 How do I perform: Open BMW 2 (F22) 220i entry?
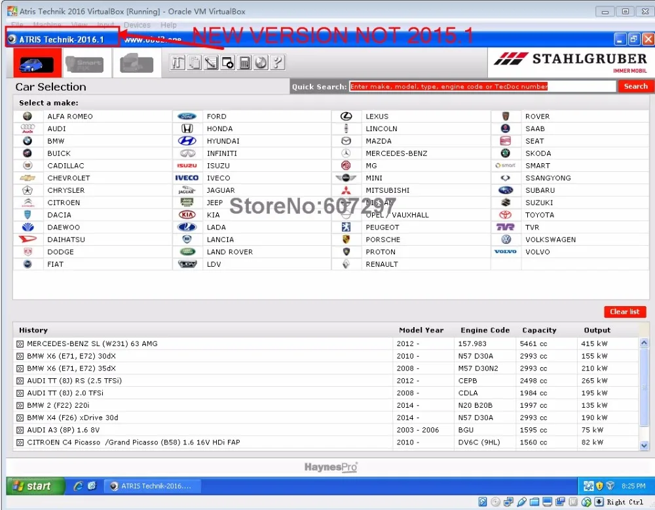(58, 406)
